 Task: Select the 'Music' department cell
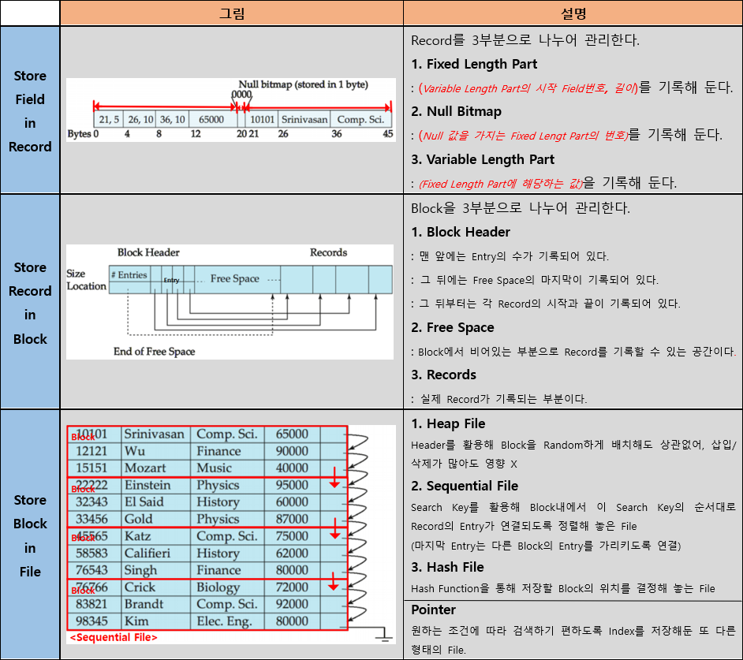pos(227,468)
